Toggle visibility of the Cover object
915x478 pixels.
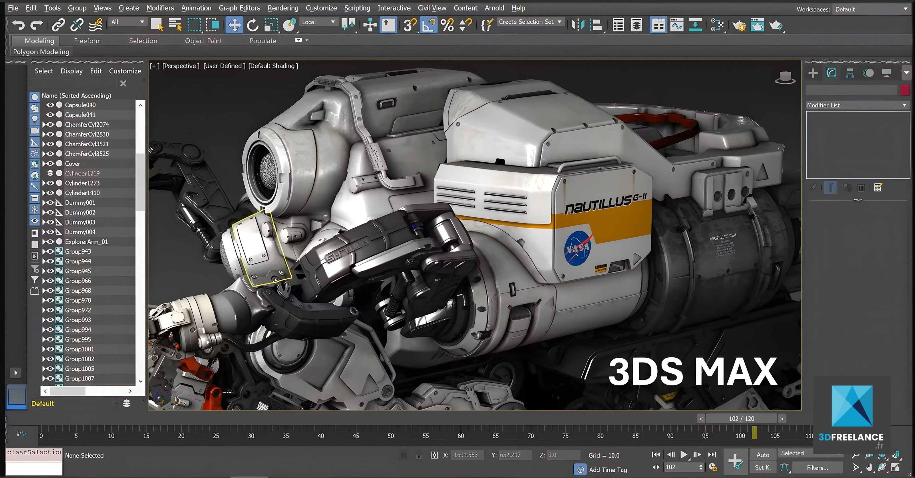click(50, 164)
